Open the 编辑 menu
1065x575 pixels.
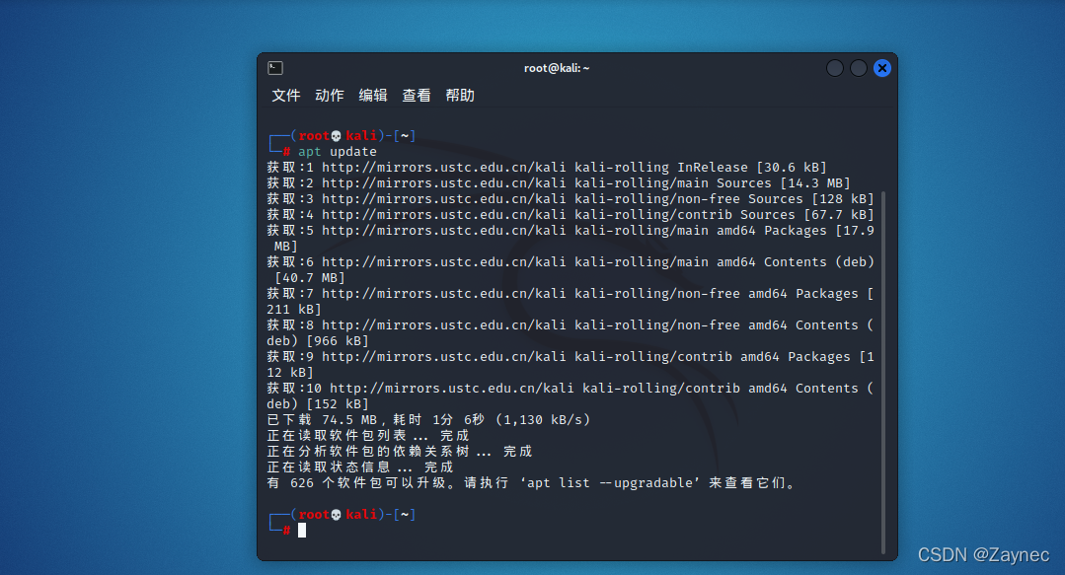373,96
